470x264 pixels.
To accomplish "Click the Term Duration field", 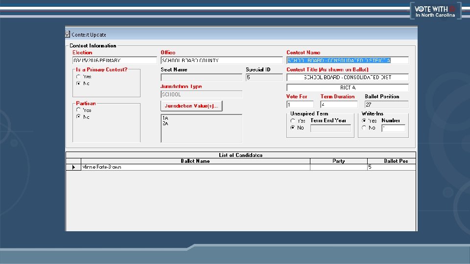I will [339, 105].
